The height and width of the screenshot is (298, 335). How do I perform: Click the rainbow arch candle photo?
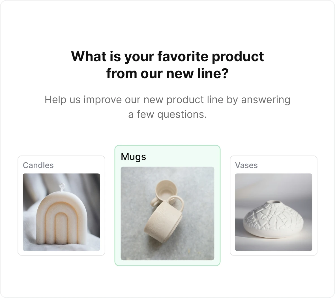tap(61, 212)
